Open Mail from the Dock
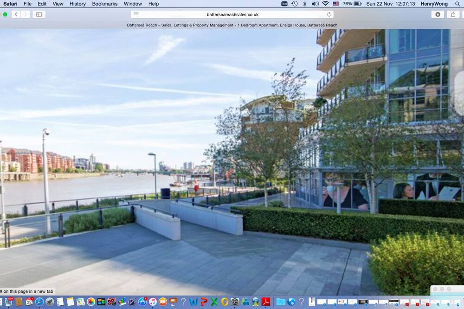 tap(9, 302)
